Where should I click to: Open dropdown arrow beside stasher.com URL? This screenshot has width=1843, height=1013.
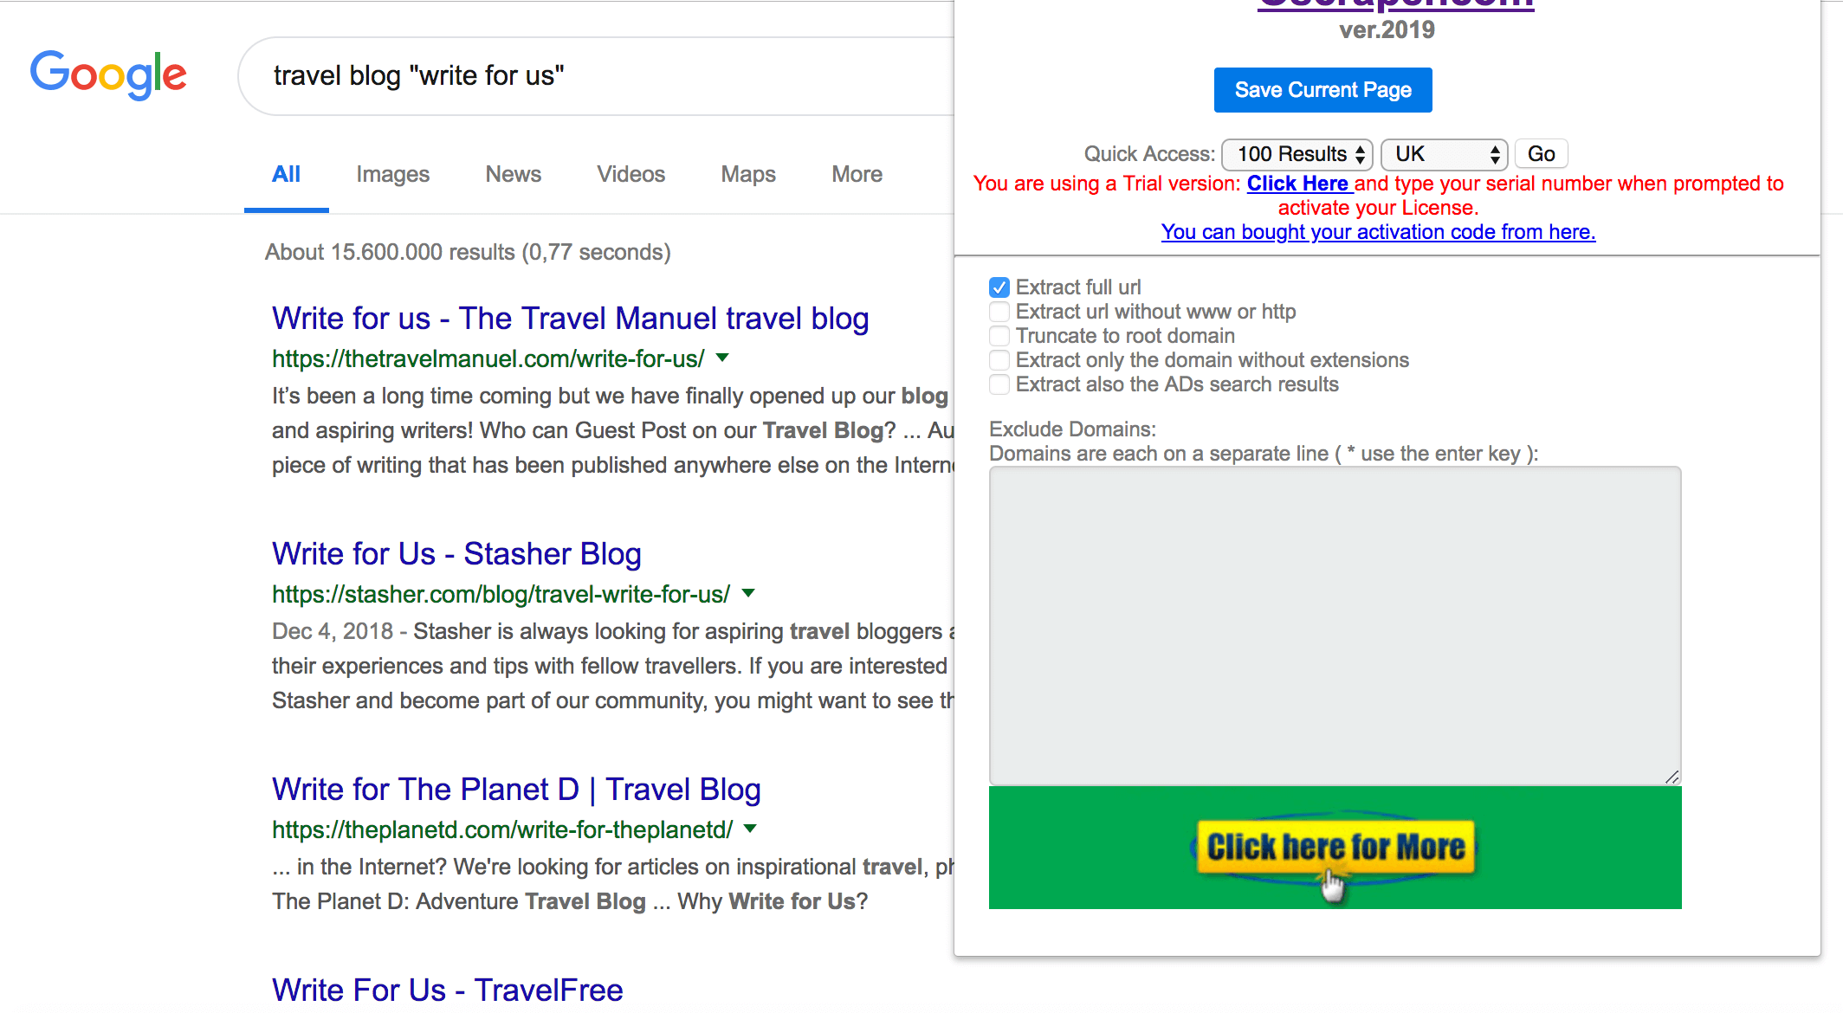[749, 593]
